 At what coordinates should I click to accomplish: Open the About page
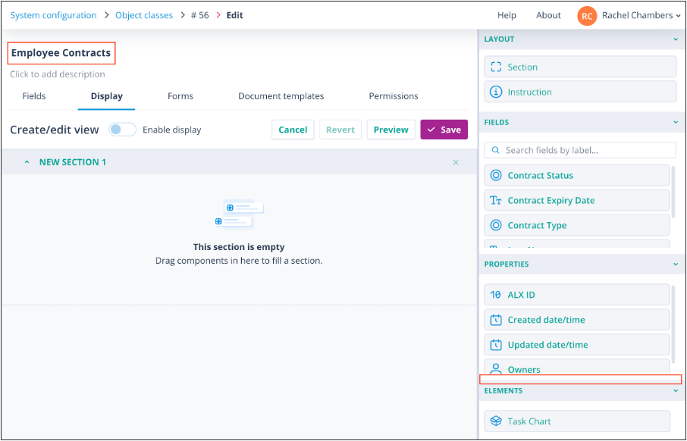548,15
